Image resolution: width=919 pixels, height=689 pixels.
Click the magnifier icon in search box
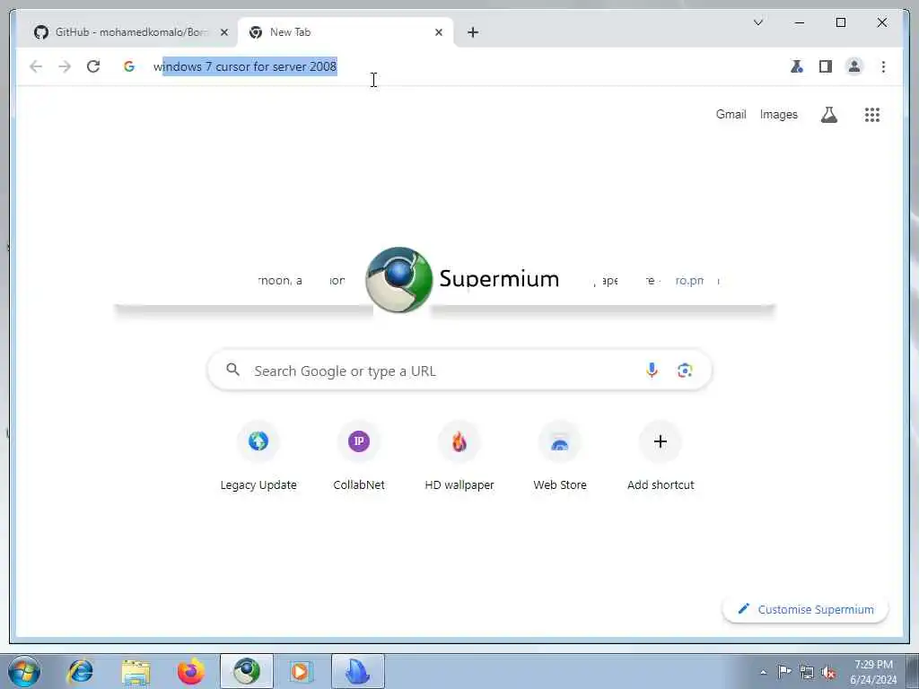click(x=232, y=370)
